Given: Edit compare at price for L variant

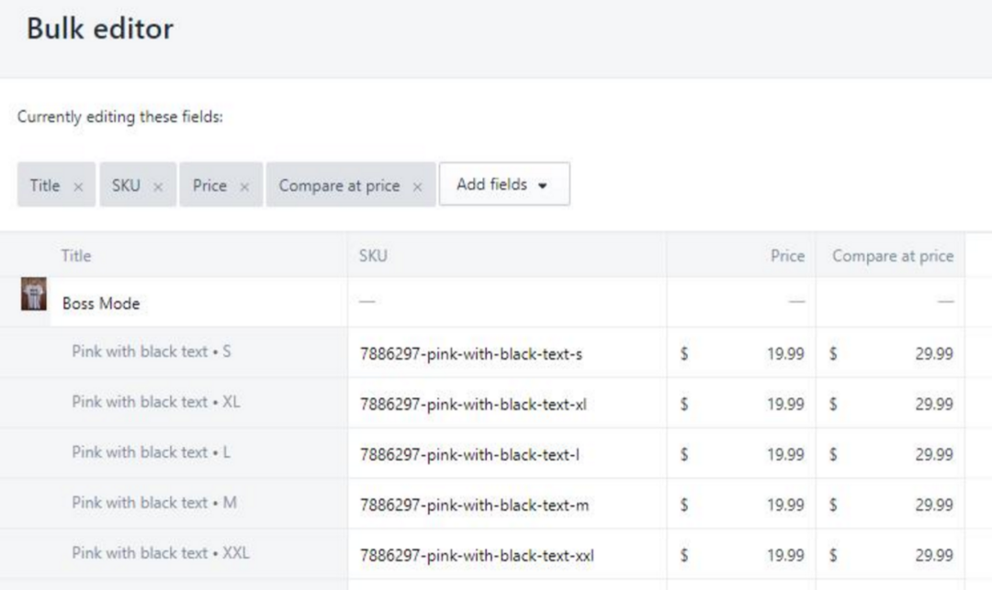Looking at the screenshot, I should pyautogui.click(x=891, y=454).
